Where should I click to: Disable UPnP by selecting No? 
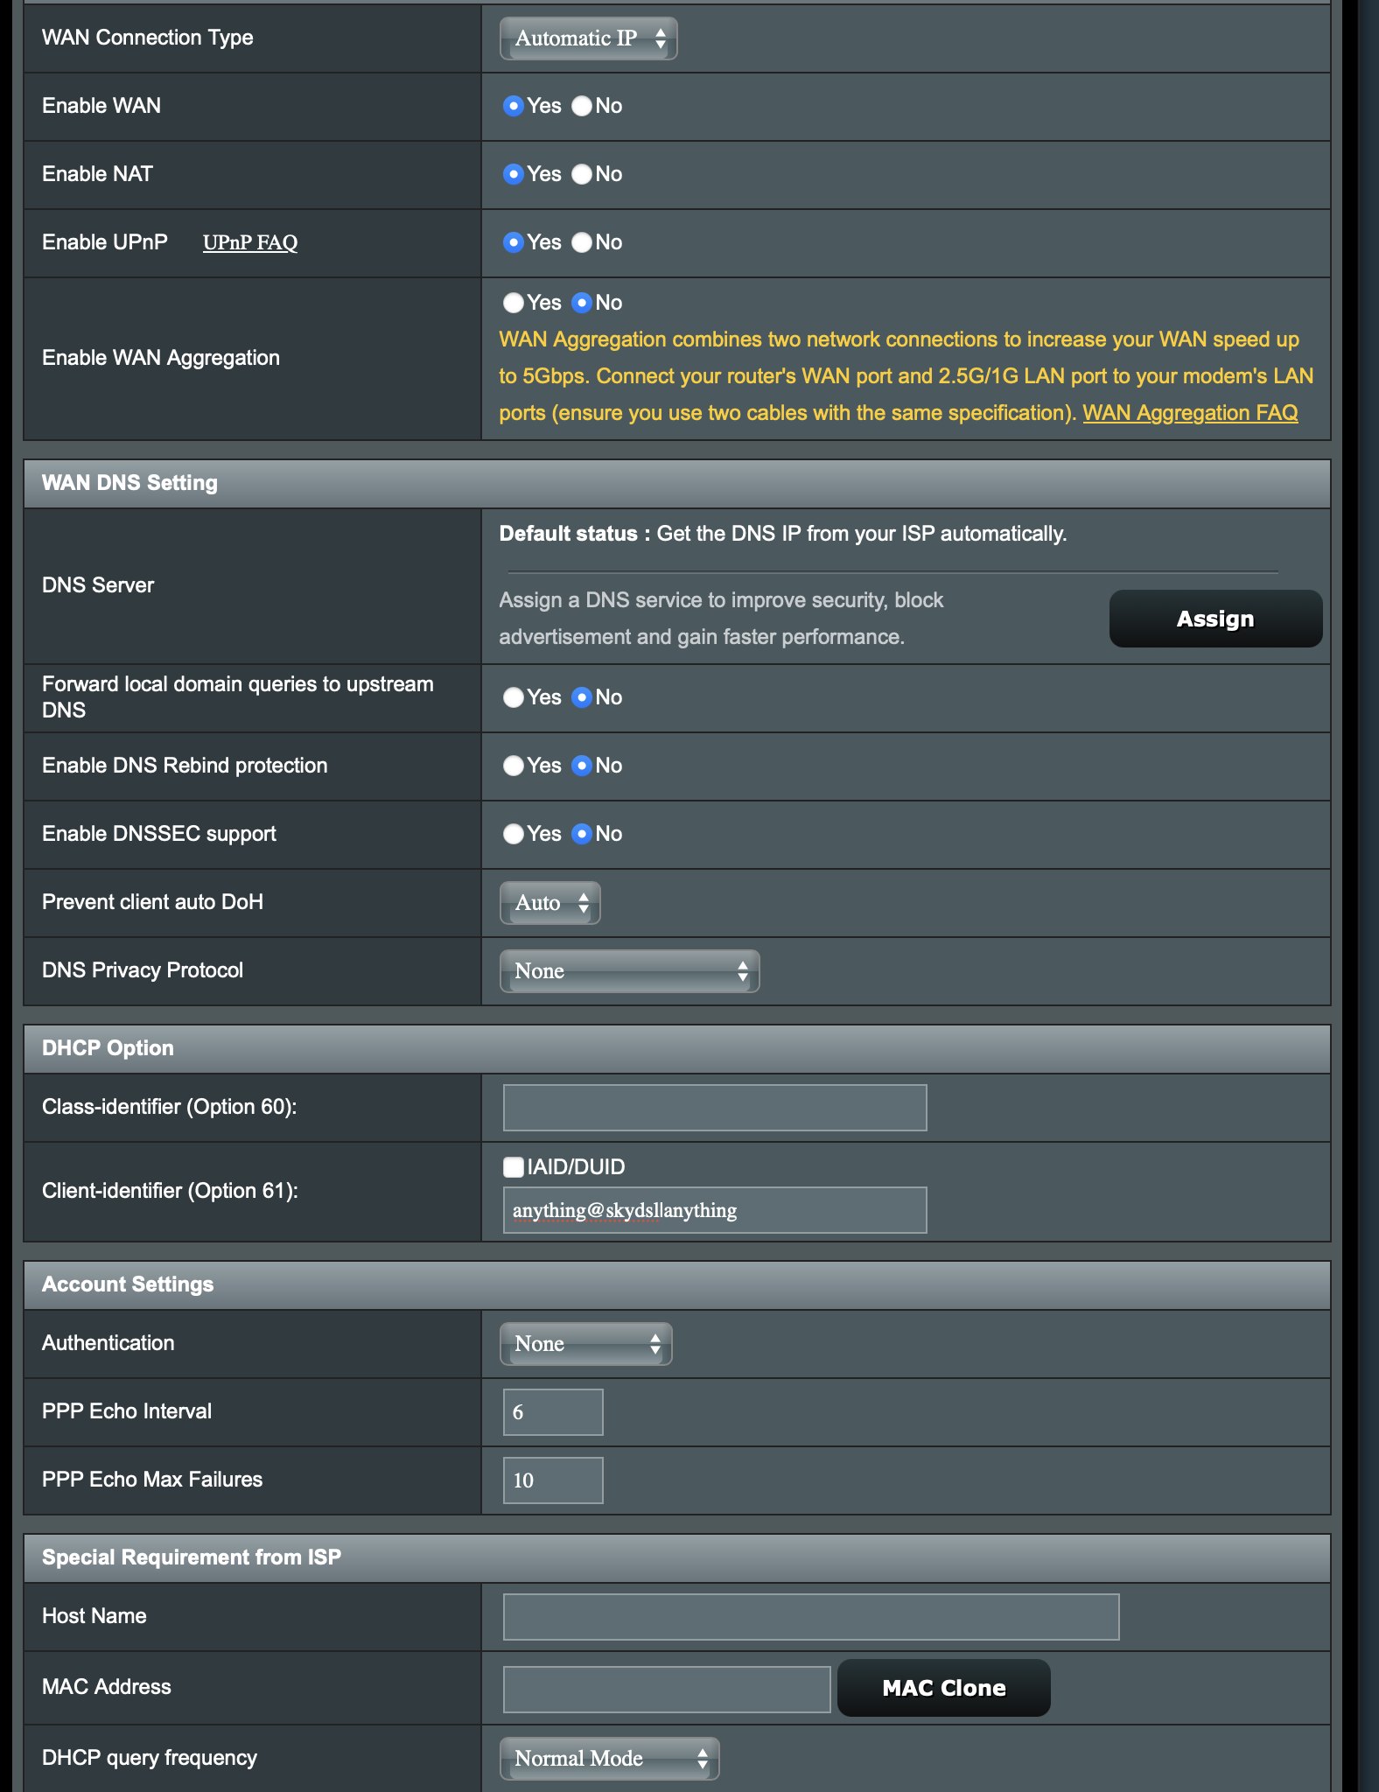582,242
